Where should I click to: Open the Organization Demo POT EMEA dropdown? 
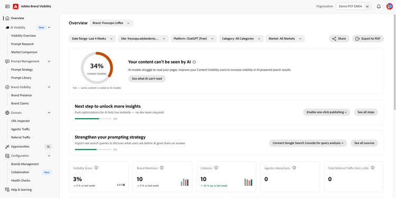click(354, 6)
